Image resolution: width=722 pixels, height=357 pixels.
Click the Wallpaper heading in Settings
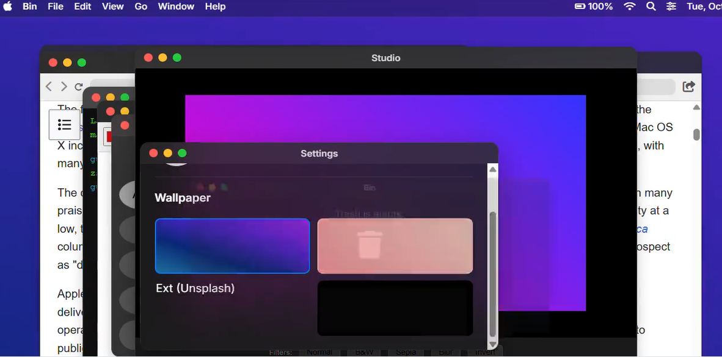coord(183,197)
